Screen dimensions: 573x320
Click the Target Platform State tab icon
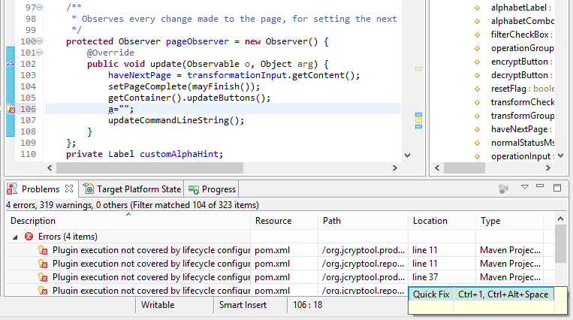click(89, 189)
